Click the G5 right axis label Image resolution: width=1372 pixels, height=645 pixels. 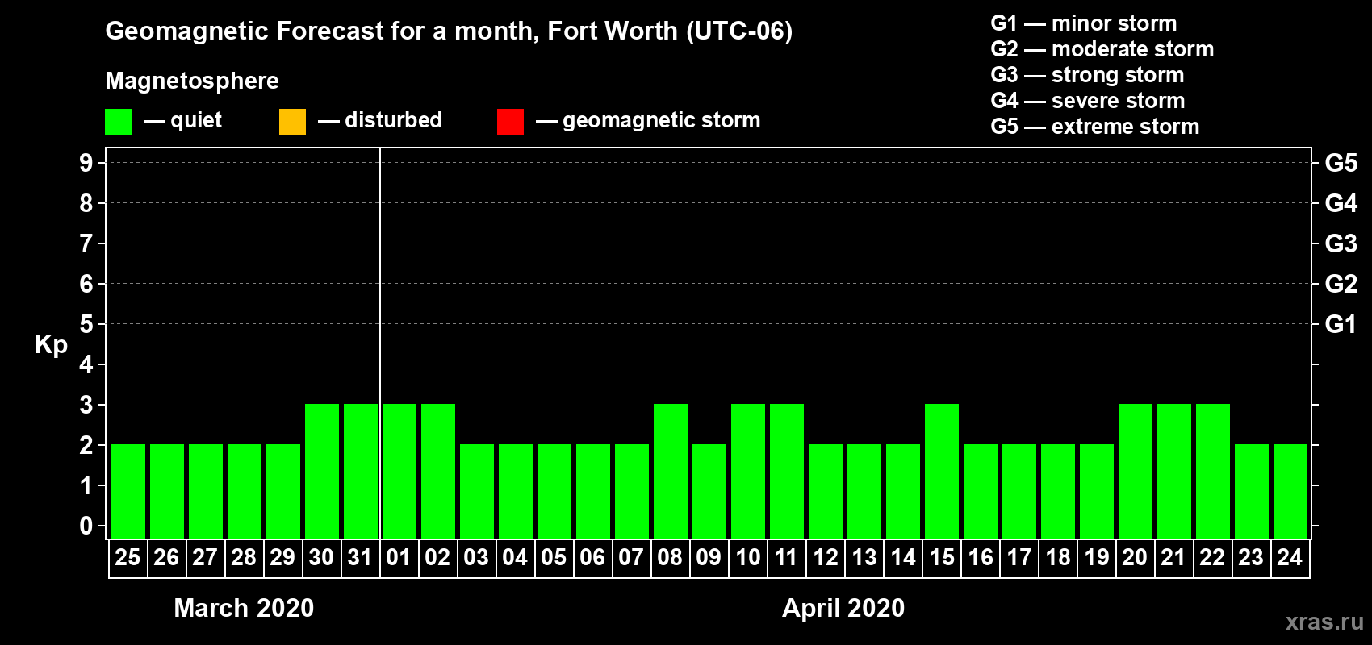tap(1341, 163)
